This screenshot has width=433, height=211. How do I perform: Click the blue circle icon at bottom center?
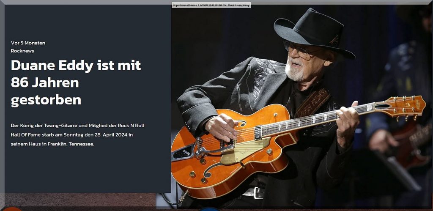[x=209, y=209]
